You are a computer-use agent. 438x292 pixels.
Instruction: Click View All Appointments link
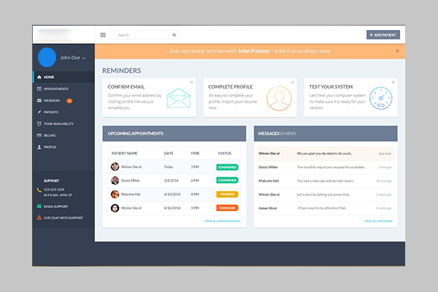[221, 220]
